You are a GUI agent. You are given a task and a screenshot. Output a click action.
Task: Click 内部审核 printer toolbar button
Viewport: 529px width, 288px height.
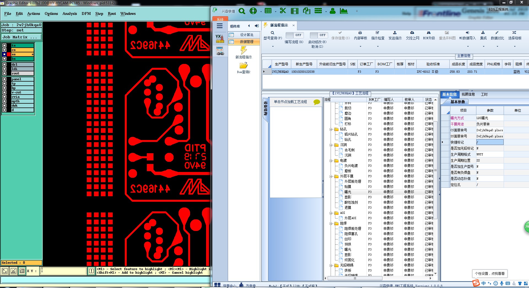point(360,36)
